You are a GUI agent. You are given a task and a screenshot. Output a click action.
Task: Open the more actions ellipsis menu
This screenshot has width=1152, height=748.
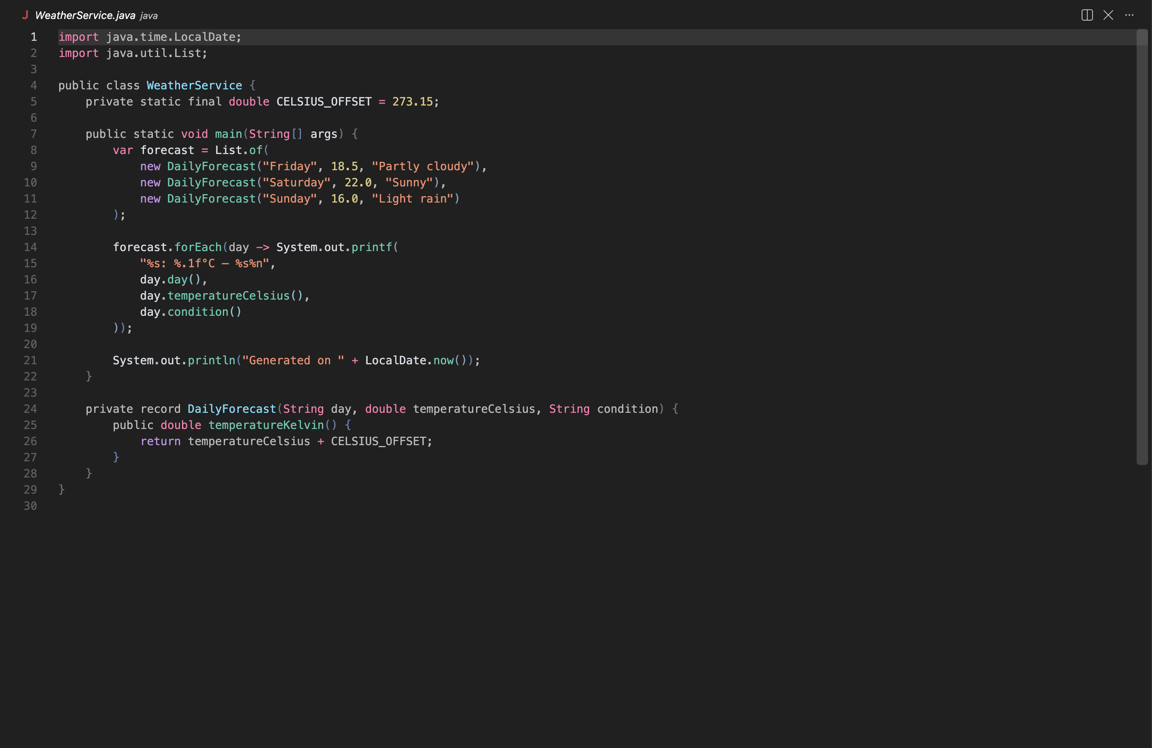coord(1129,15)
